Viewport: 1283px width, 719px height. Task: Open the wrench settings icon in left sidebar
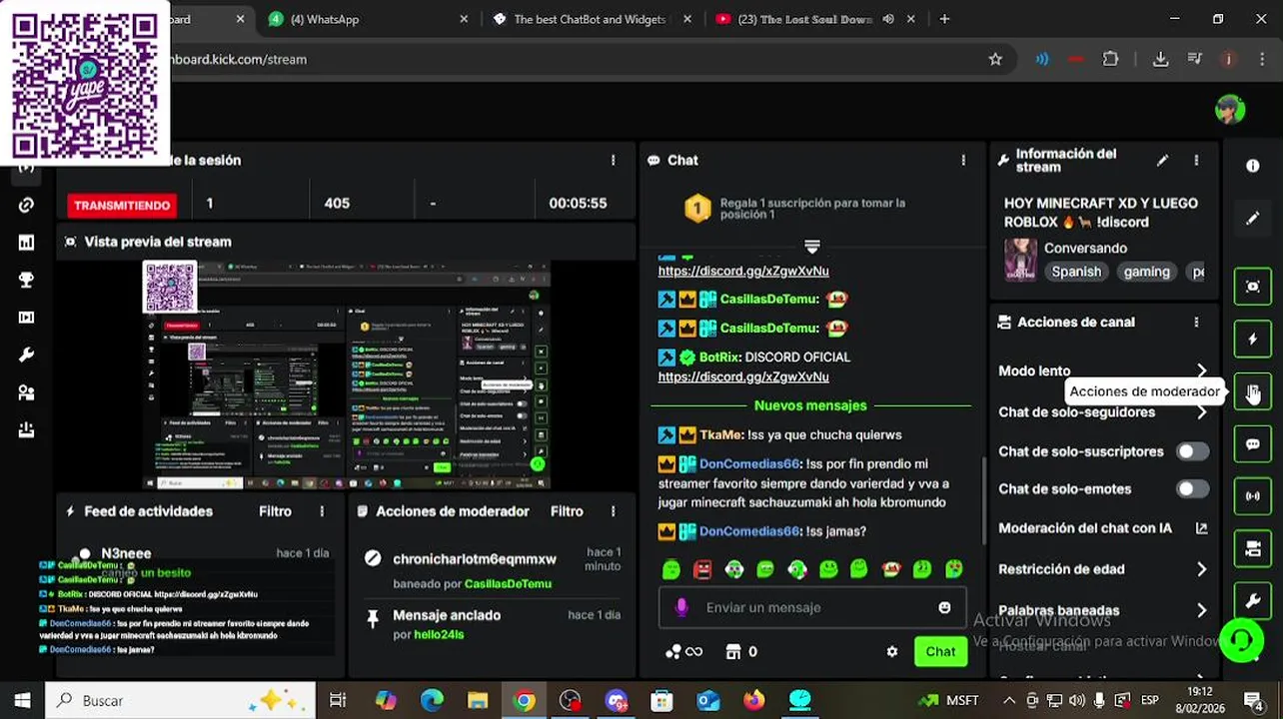pos(26,356)
